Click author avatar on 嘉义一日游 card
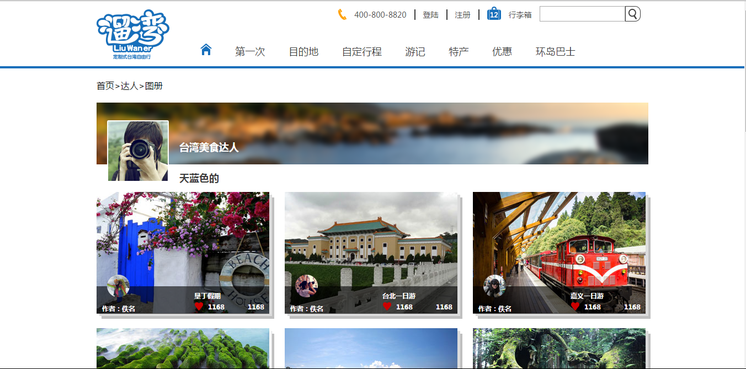Screen dimensions: 746x369 (x=494, y=286)
